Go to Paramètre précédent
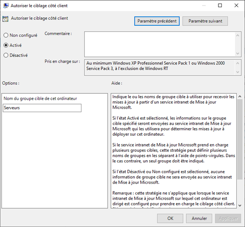Viewport: 245px width, 227px height. (157, 21)
